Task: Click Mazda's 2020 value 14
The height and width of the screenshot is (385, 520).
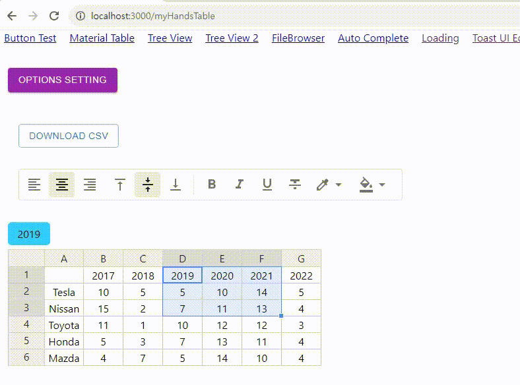Action: [222, 358]
